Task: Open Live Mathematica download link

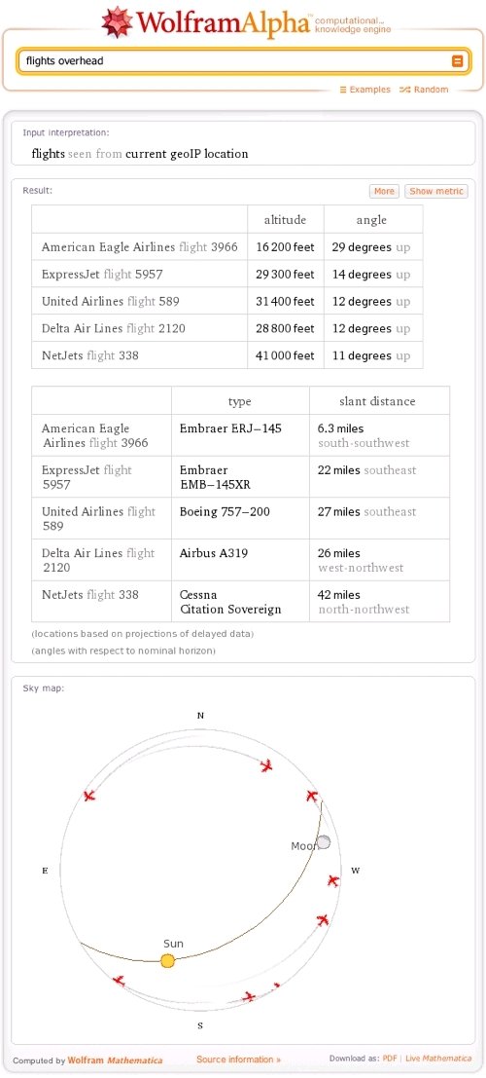Action: [x=438, y=1059]
